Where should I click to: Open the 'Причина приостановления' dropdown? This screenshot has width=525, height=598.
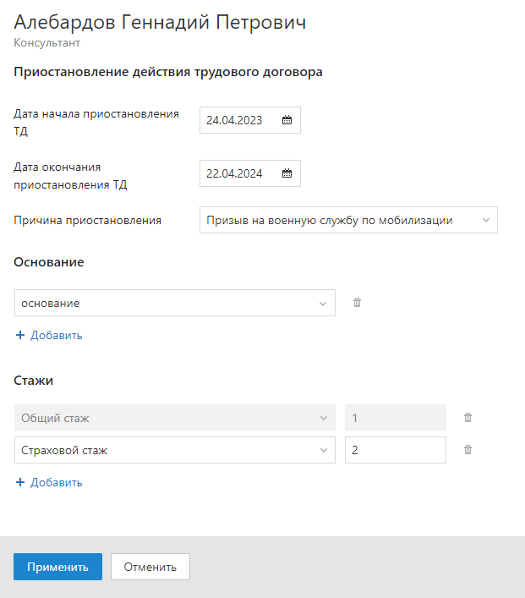click(x=348, y=220)
